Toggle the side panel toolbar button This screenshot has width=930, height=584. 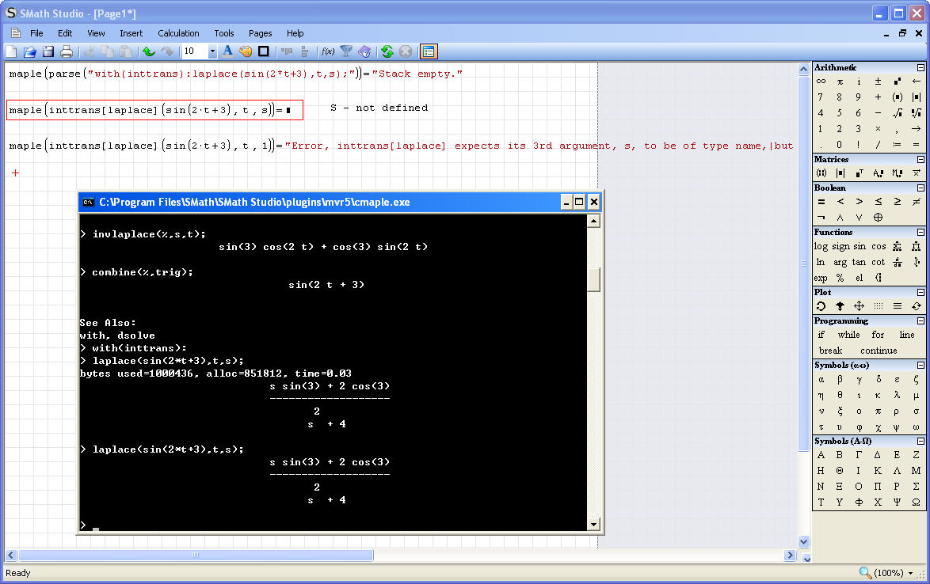pos(429,51)
